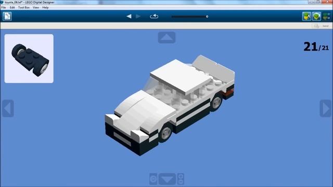
Task: Switch to Build mode
Action: click(306, 16)
